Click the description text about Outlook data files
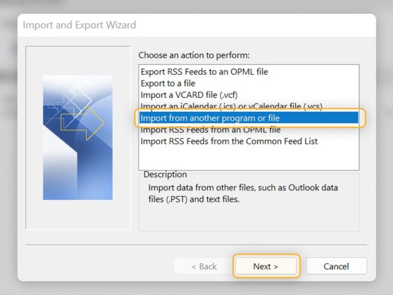 (x=243, y=193)
